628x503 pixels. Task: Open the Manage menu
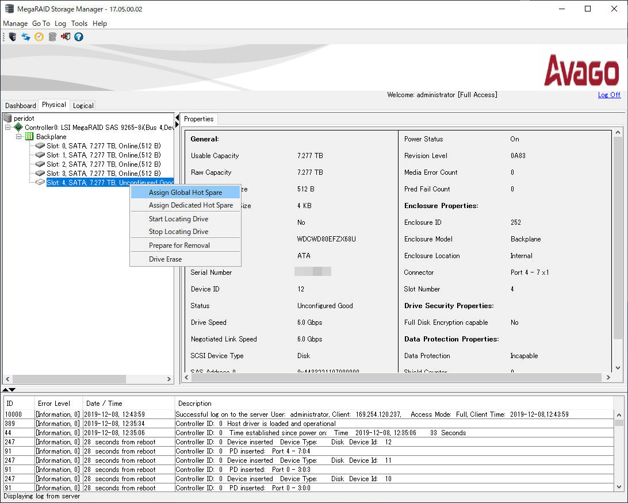(15, 24)
